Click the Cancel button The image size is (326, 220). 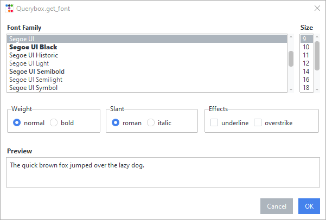(277, 206)
